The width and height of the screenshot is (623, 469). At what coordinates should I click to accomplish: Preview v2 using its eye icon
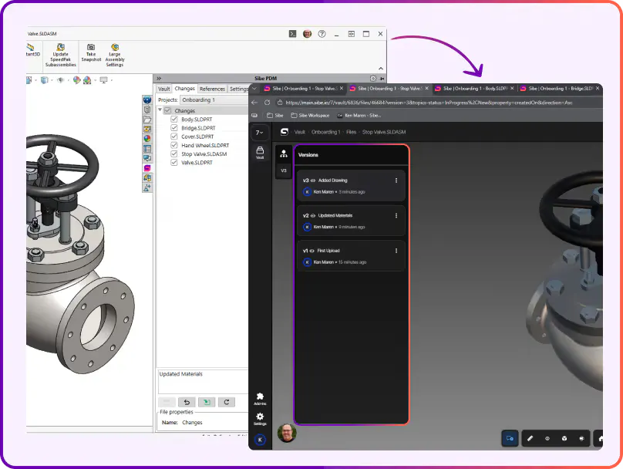coord(313,216)
